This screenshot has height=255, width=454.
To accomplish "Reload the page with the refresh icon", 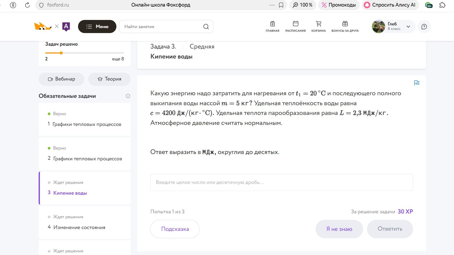I will (x=27, y=5).
